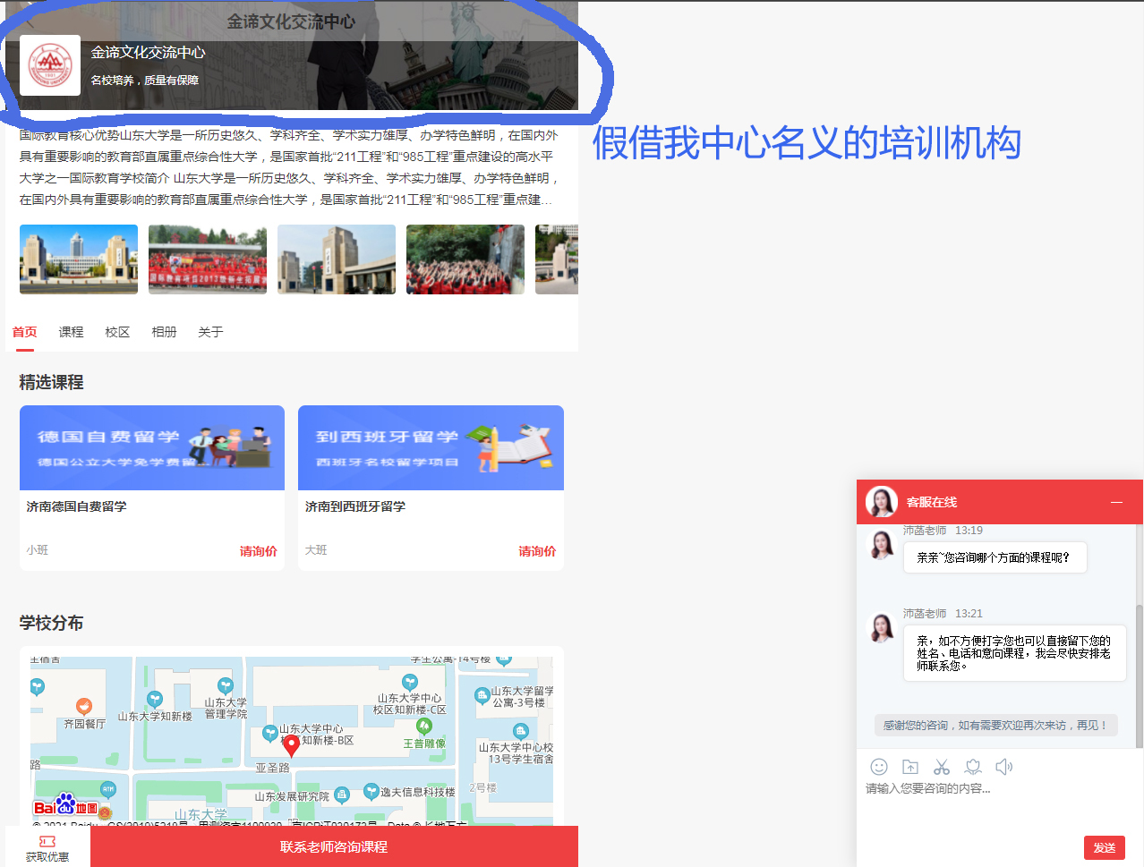Switch to the 首页 tab
This screenshot has width=1144, height=867.
[x=25, y=332]
